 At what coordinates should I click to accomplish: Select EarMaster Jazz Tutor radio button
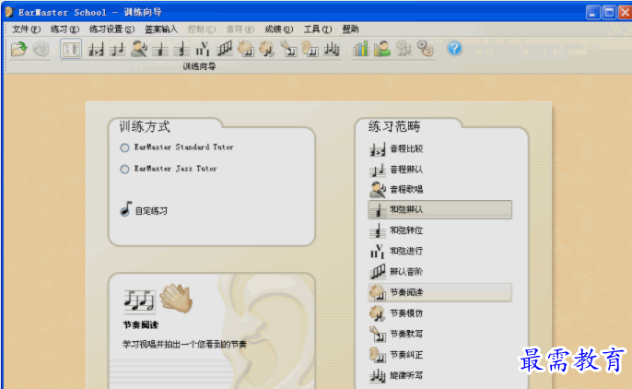[124, 170]
